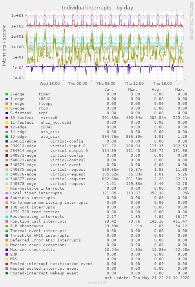Click the olive swatch for TLB shootdowns
The image size is (195, 287).
pos(7,226)
